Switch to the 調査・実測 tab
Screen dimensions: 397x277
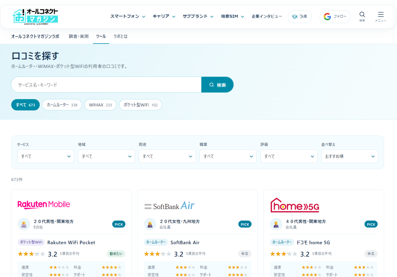(79, 36)
